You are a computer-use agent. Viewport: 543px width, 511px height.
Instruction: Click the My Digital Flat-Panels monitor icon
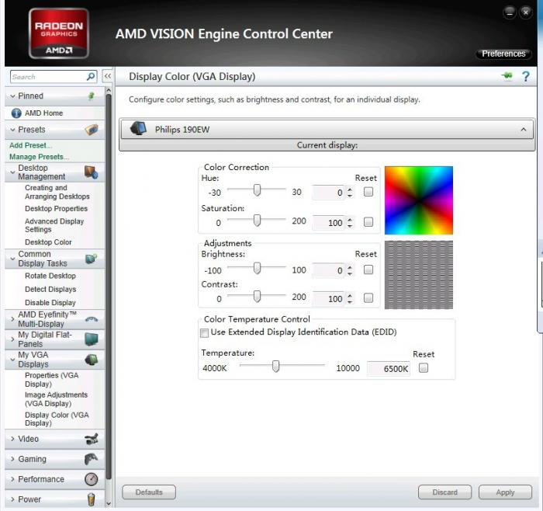92,339
